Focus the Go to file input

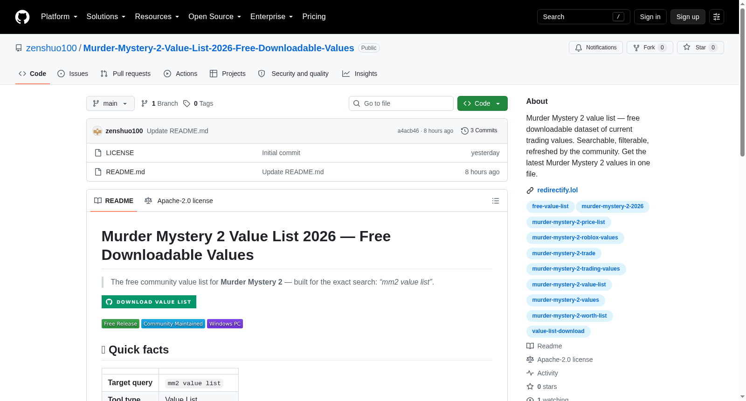[x=401, y=103]
